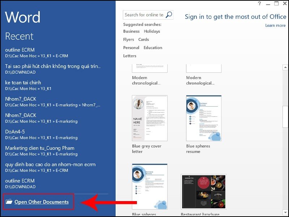
Task: Open Other Documents link
Action: click(41, 202)
